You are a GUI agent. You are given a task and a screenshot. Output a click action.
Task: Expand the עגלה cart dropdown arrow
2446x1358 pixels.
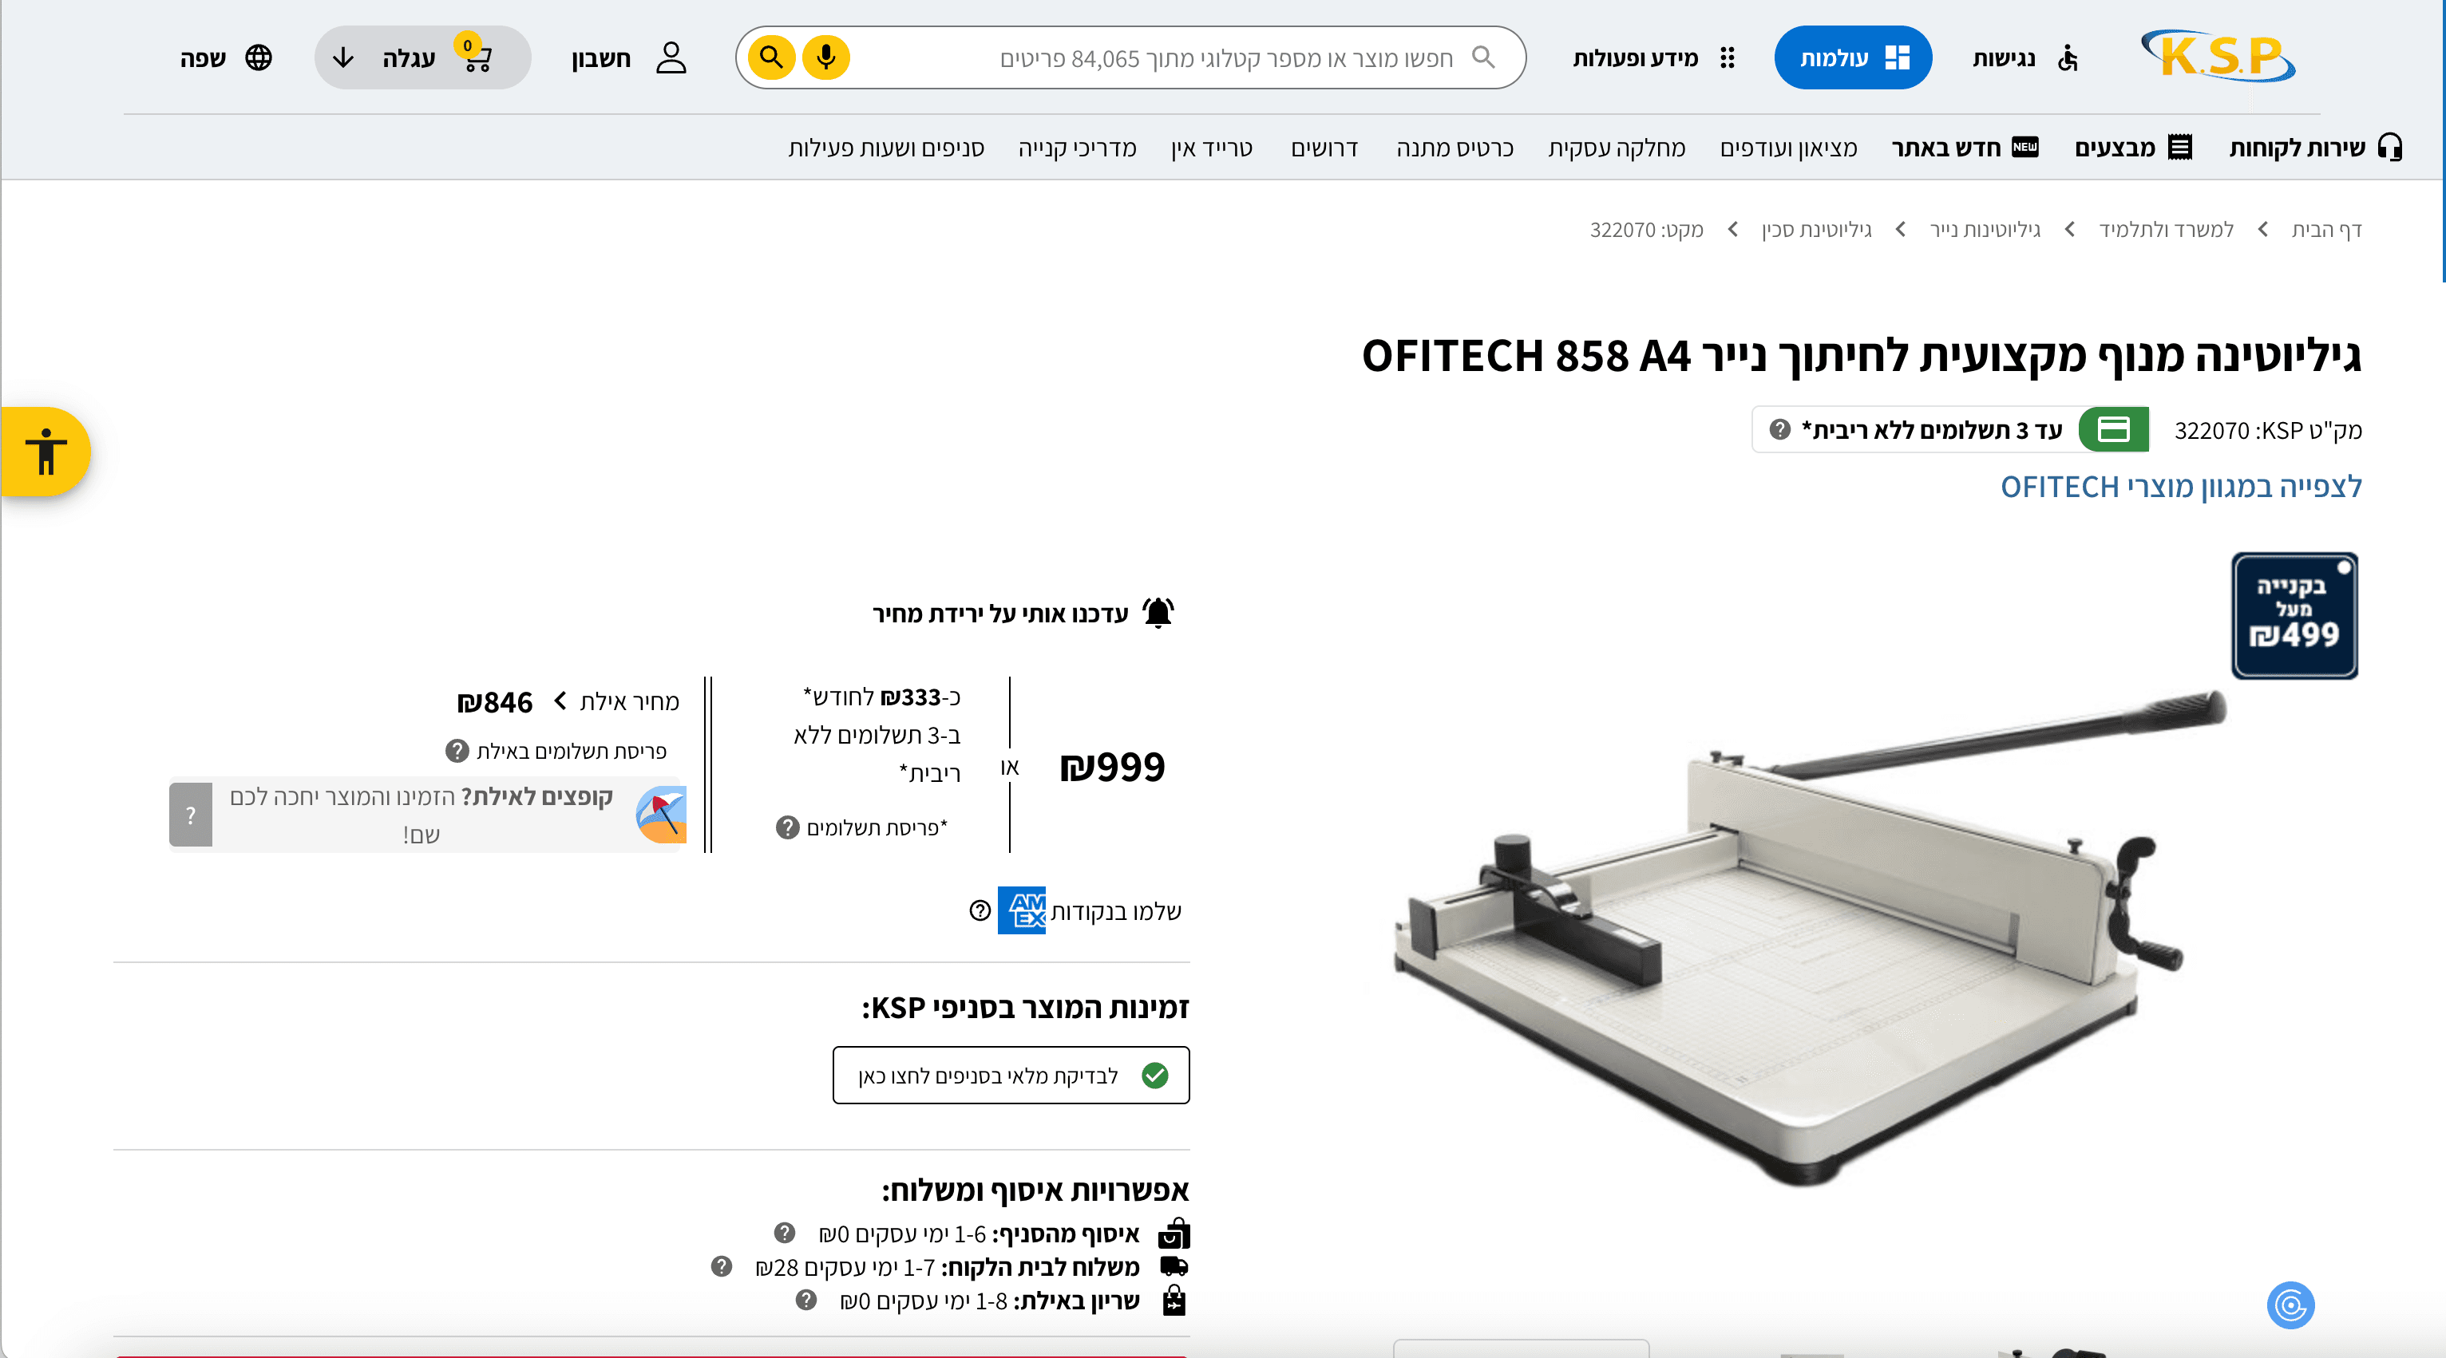[344, 58]
